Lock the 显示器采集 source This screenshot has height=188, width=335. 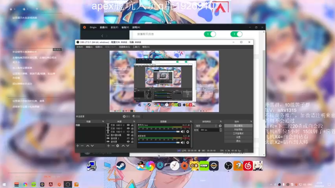click(x=132, y=135)
